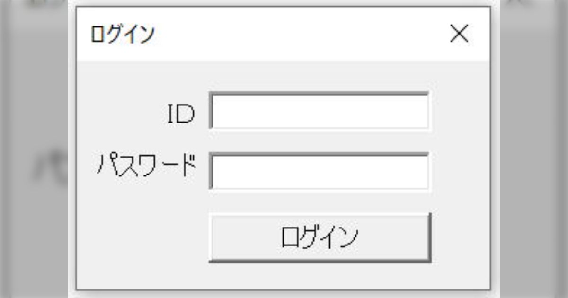Select the ID field above the password field
Viewport: 568px width, 298px height.
(319, 110)
